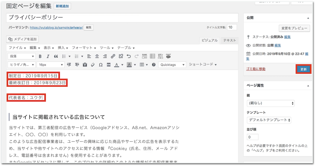Toggle bold formatting in editor toolbar
Viewport: 315px width, 166px height.
[x=40, y=56]
